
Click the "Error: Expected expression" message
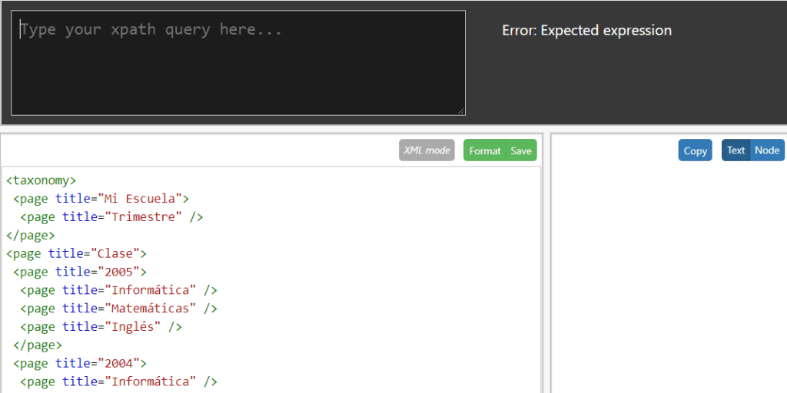coord(586,31)
